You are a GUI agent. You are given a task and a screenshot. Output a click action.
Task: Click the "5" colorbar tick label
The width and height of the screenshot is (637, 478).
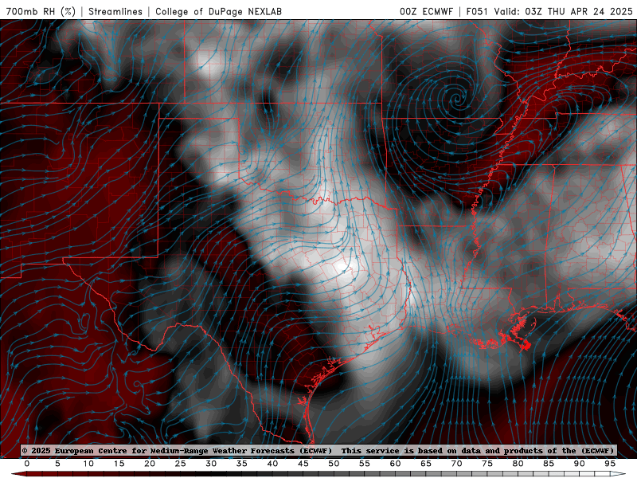pos(57,464)
